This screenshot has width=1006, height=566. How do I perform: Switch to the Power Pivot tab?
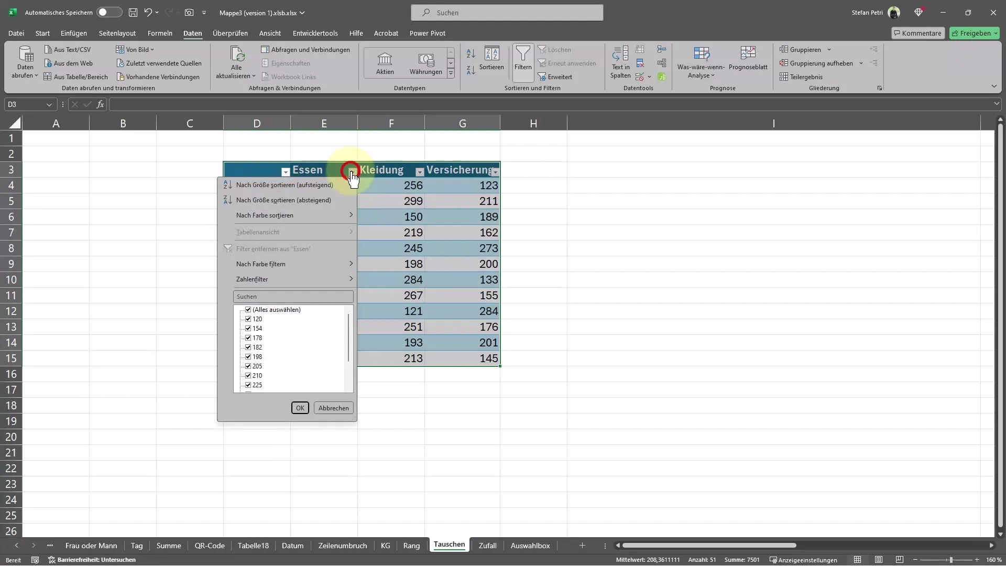pos(428,33)
